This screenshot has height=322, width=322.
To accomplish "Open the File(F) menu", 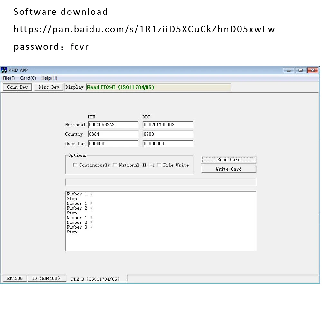I will click(9, 78).
